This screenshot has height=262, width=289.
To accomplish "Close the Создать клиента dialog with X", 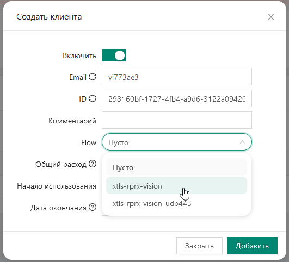I will pos(270,17).
